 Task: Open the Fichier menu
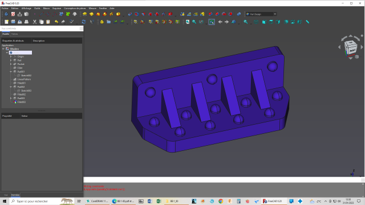(5, 8)
